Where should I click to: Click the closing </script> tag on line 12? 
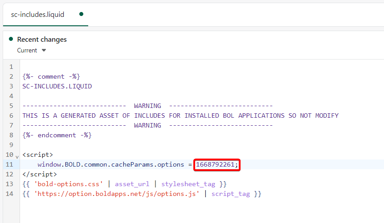(40, 174)
